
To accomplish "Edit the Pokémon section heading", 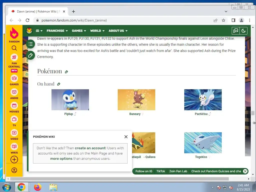I will pos(66,72).
